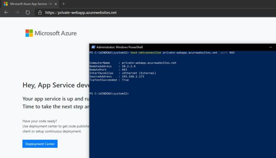The image size is (276, 158).
Task: Click the 'Have your code ready?' text
Action: pos(40,121)
